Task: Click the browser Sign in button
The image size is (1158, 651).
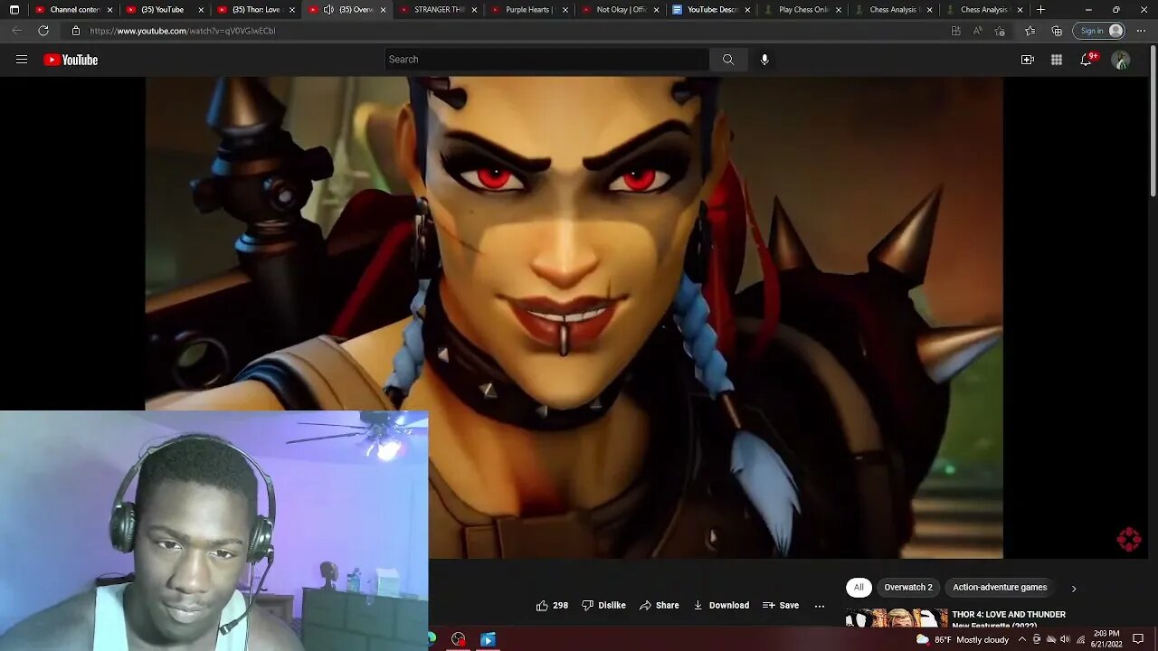Action: 1100,31
